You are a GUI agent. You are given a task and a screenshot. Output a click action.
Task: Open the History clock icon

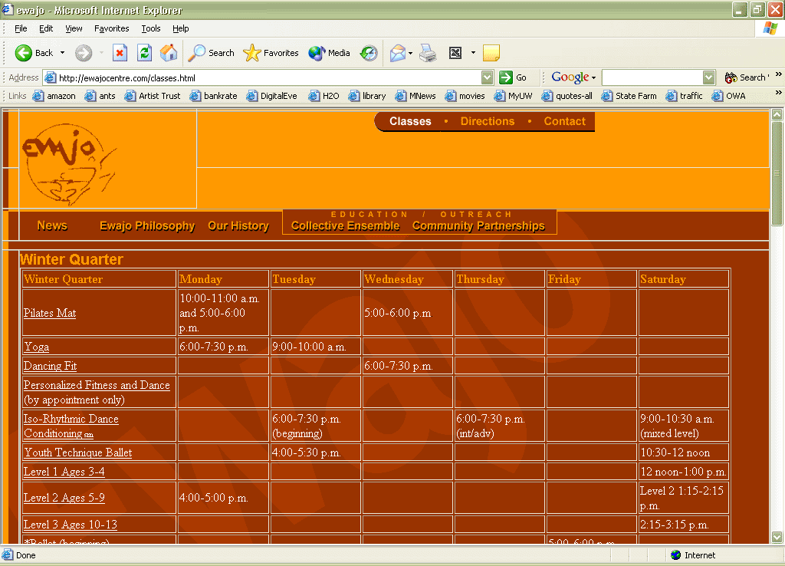click(x=369, y=53)
